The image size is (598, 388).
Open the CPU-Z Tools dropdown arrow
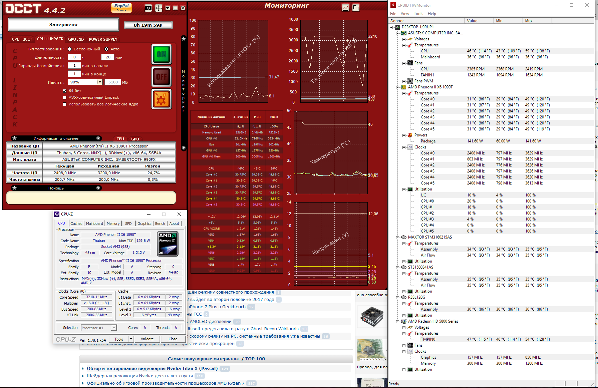pos(131,339)
